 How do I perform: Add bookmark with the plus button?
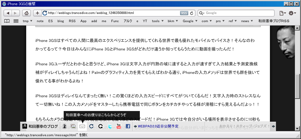tap(37, 13)
